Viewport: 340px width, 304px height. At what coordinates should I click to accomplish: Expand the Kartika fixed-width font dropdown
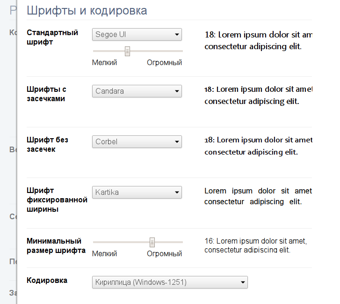(x=137, y=192)
